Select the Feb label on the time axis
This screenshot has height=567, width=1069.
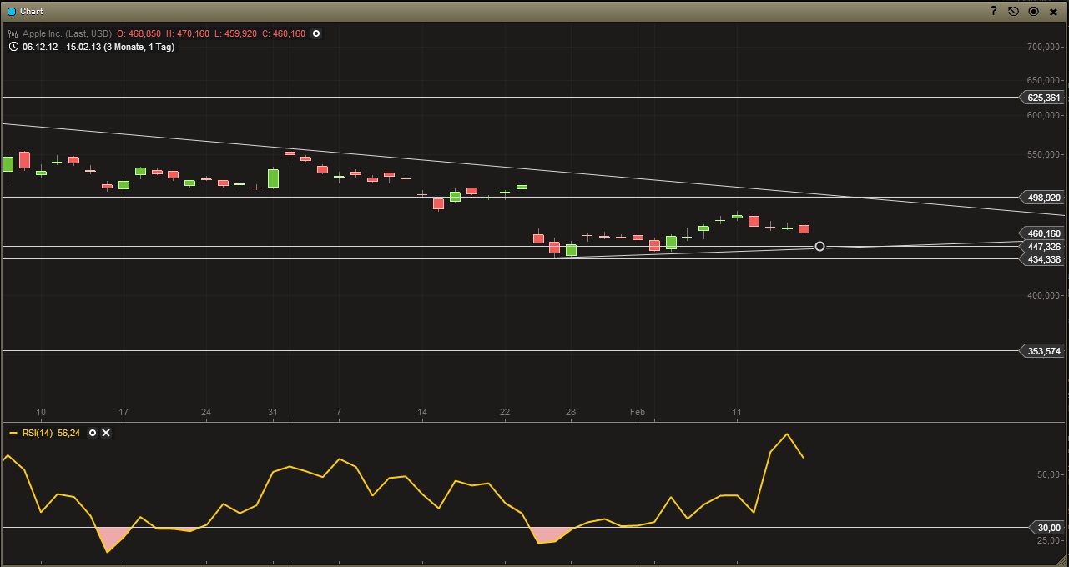point(638,411)
